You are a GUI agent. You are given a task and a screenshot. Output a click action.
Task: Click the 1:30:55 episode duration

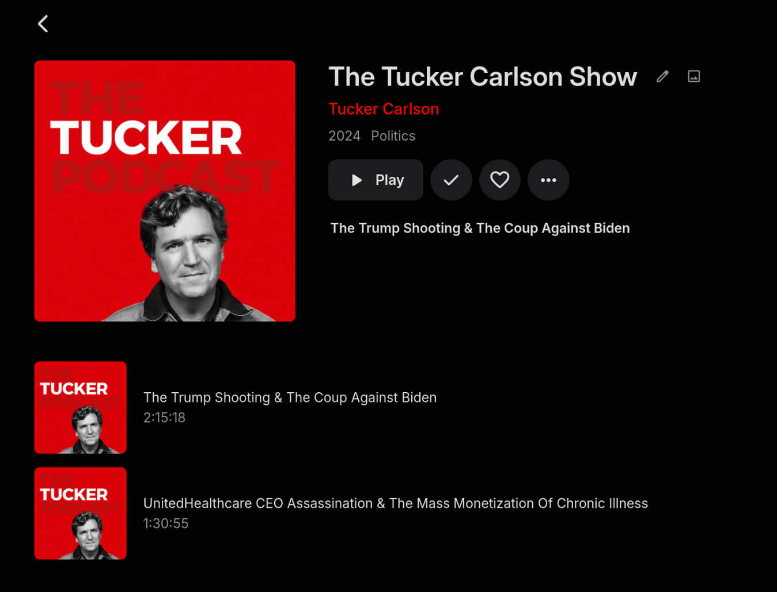(x=166, y=523)
